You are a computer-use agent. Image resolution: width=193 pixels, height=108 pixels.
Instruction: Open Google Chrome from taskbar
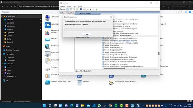(x=110, y=106)
